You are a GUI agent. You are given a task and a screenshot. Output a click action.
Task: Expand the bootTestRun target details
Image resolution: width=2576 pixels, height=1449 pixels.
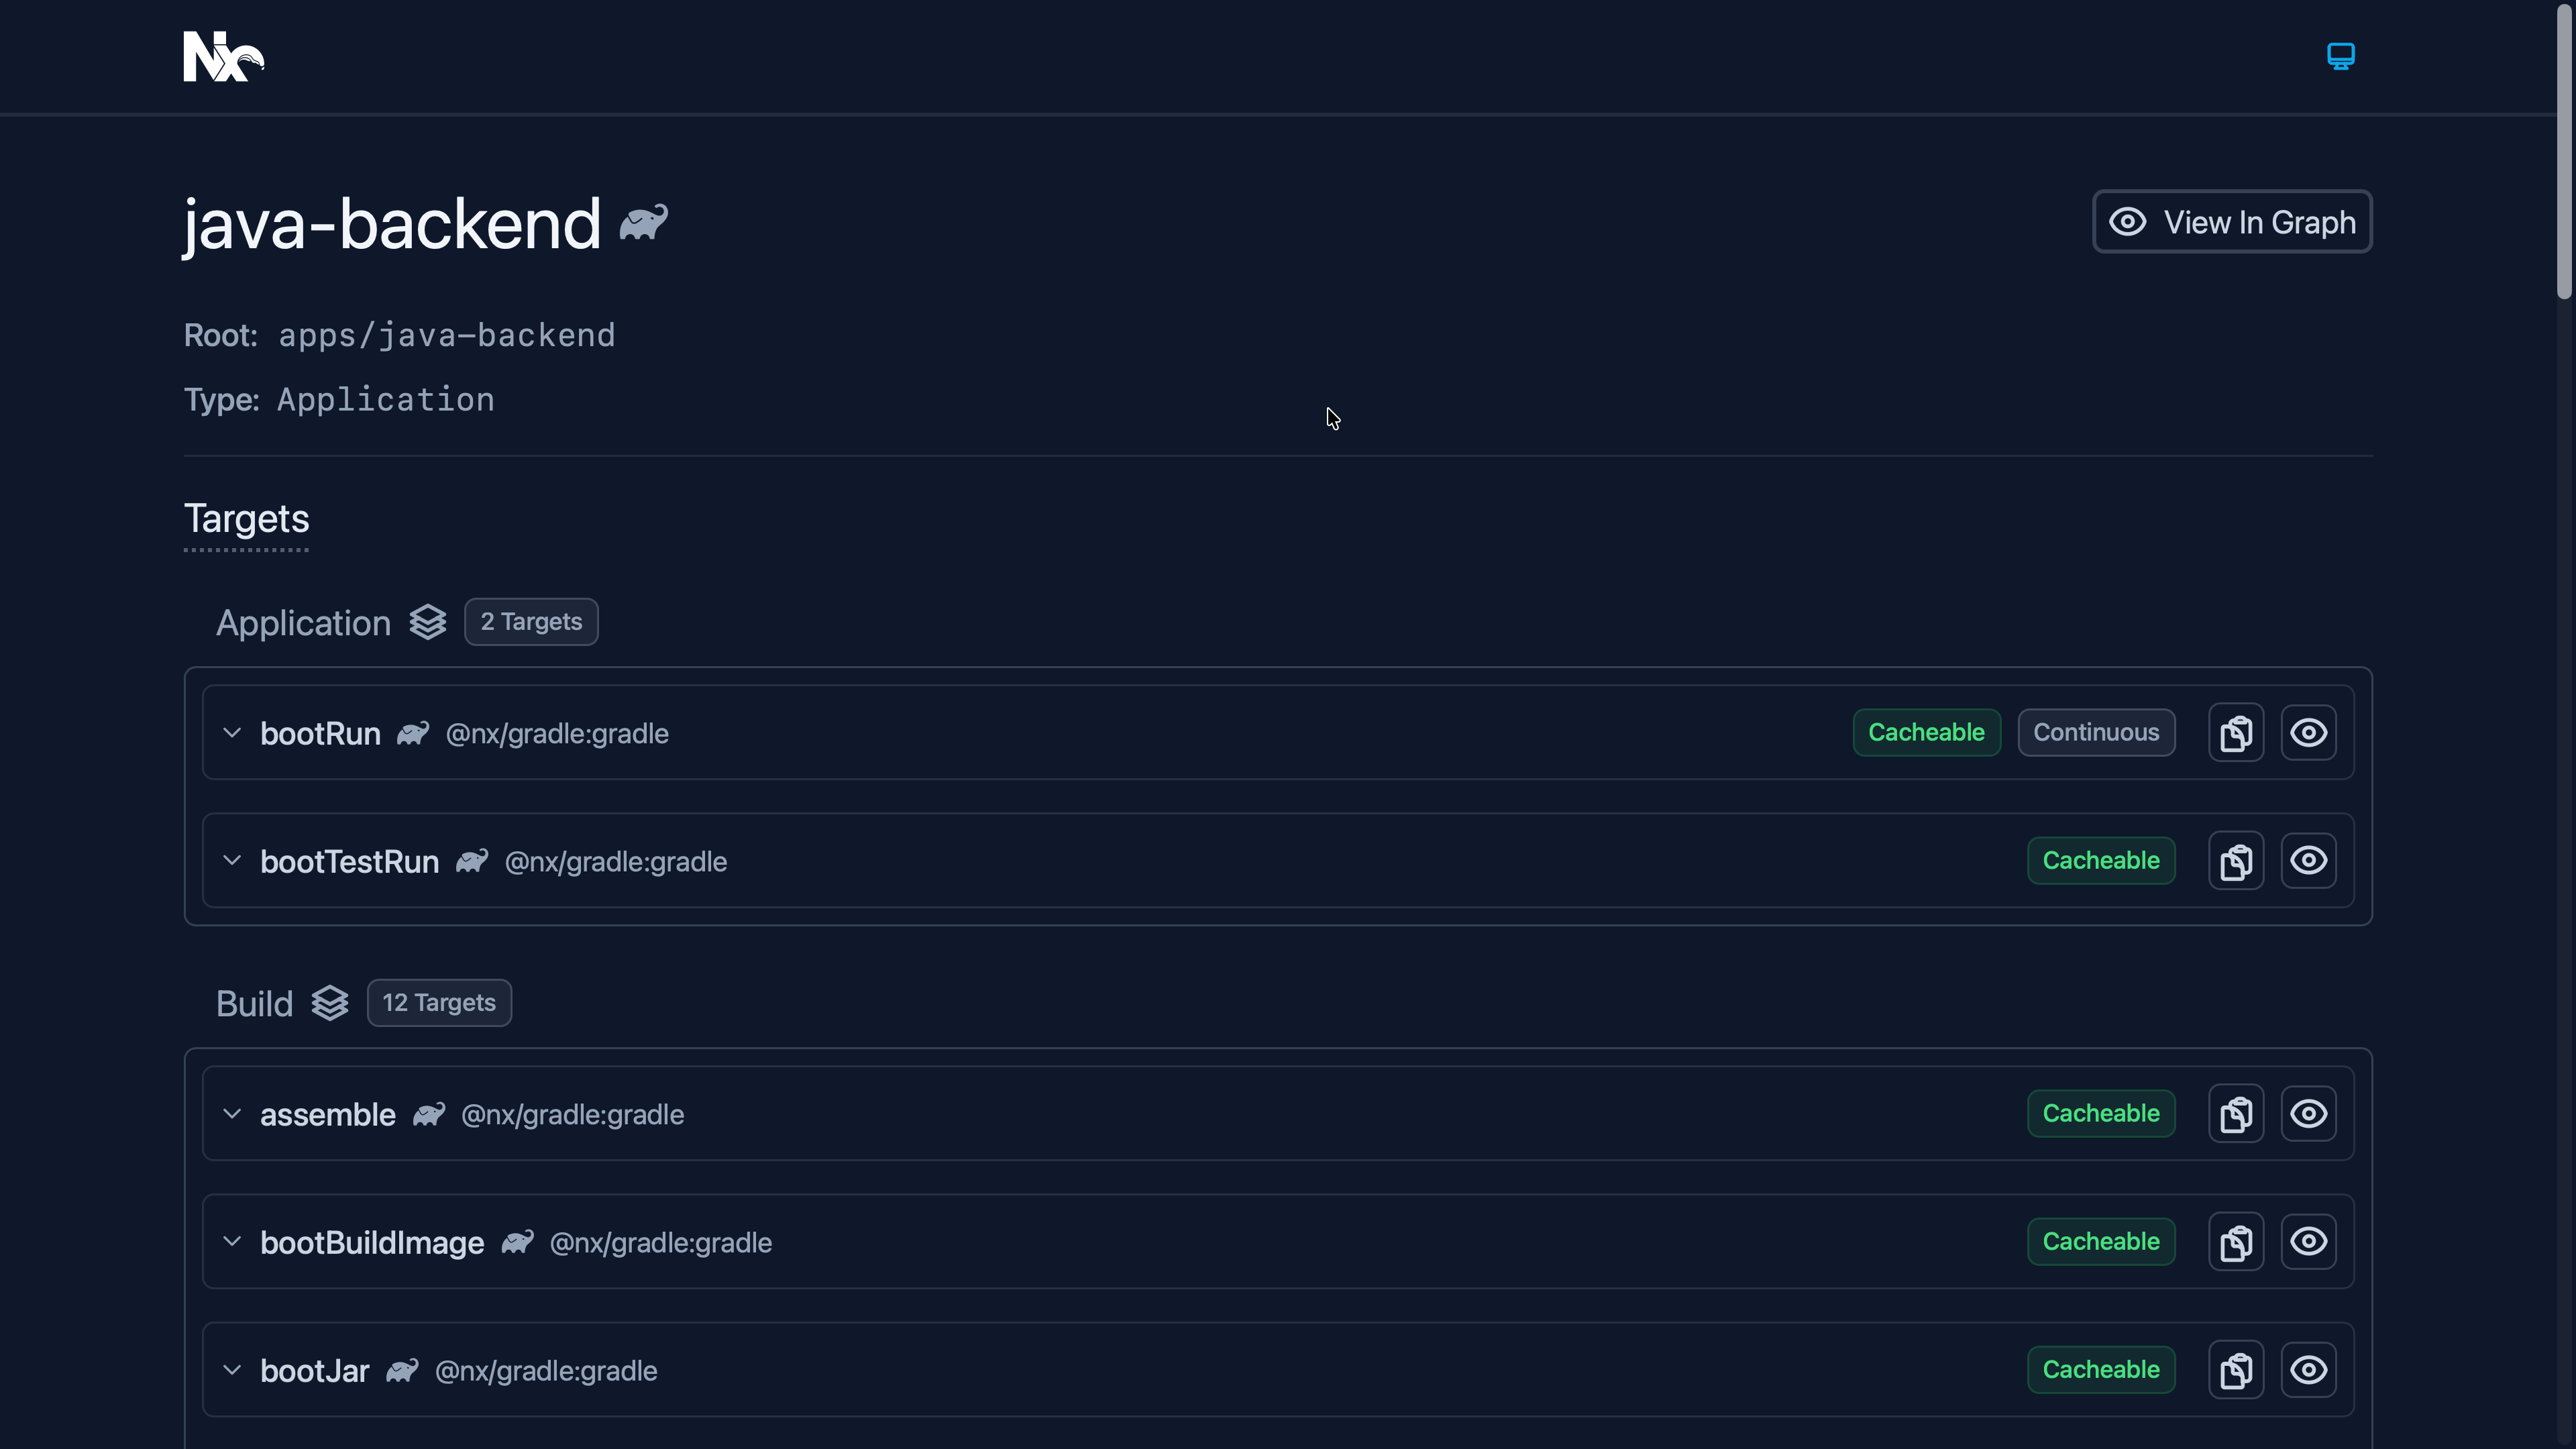(x=232, y=861)
